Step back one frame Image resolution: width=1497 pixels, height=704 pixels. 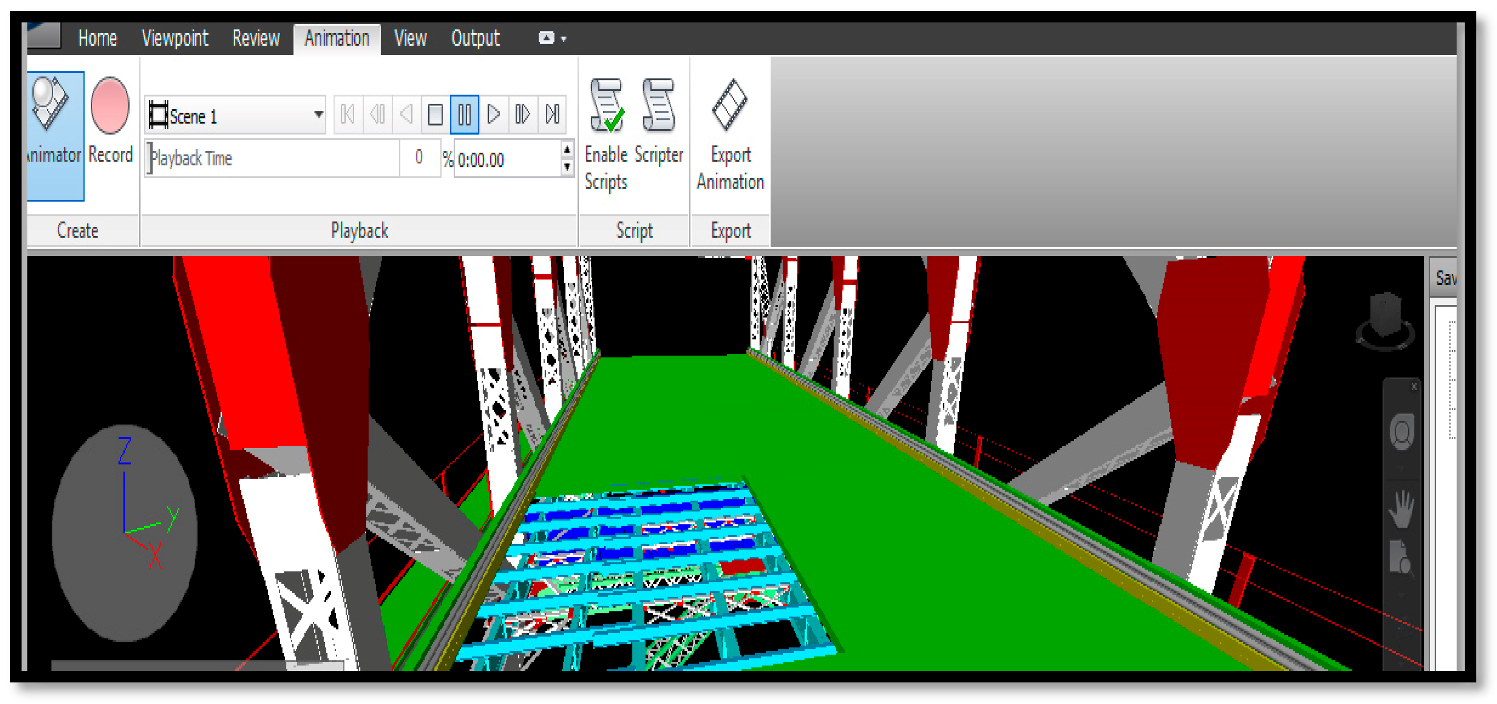(x=377, y=114)
